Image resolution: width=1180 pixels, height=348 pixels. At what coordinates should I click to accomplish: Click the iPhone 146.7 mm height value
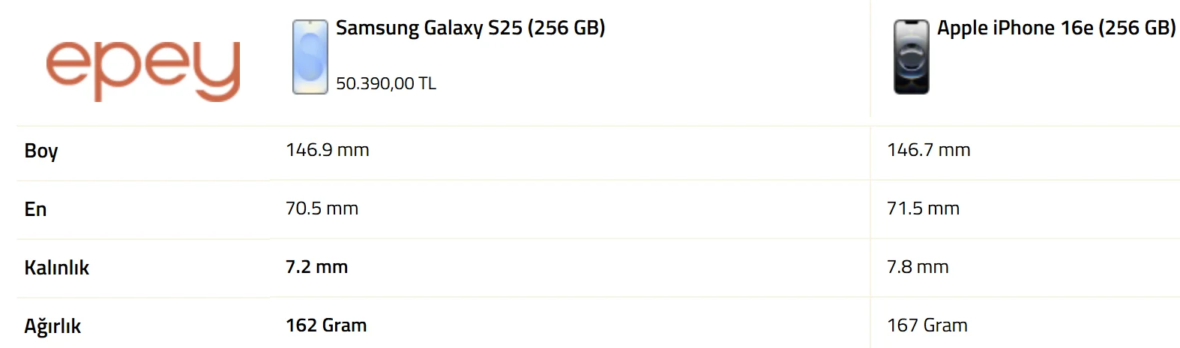click(928, 150)
